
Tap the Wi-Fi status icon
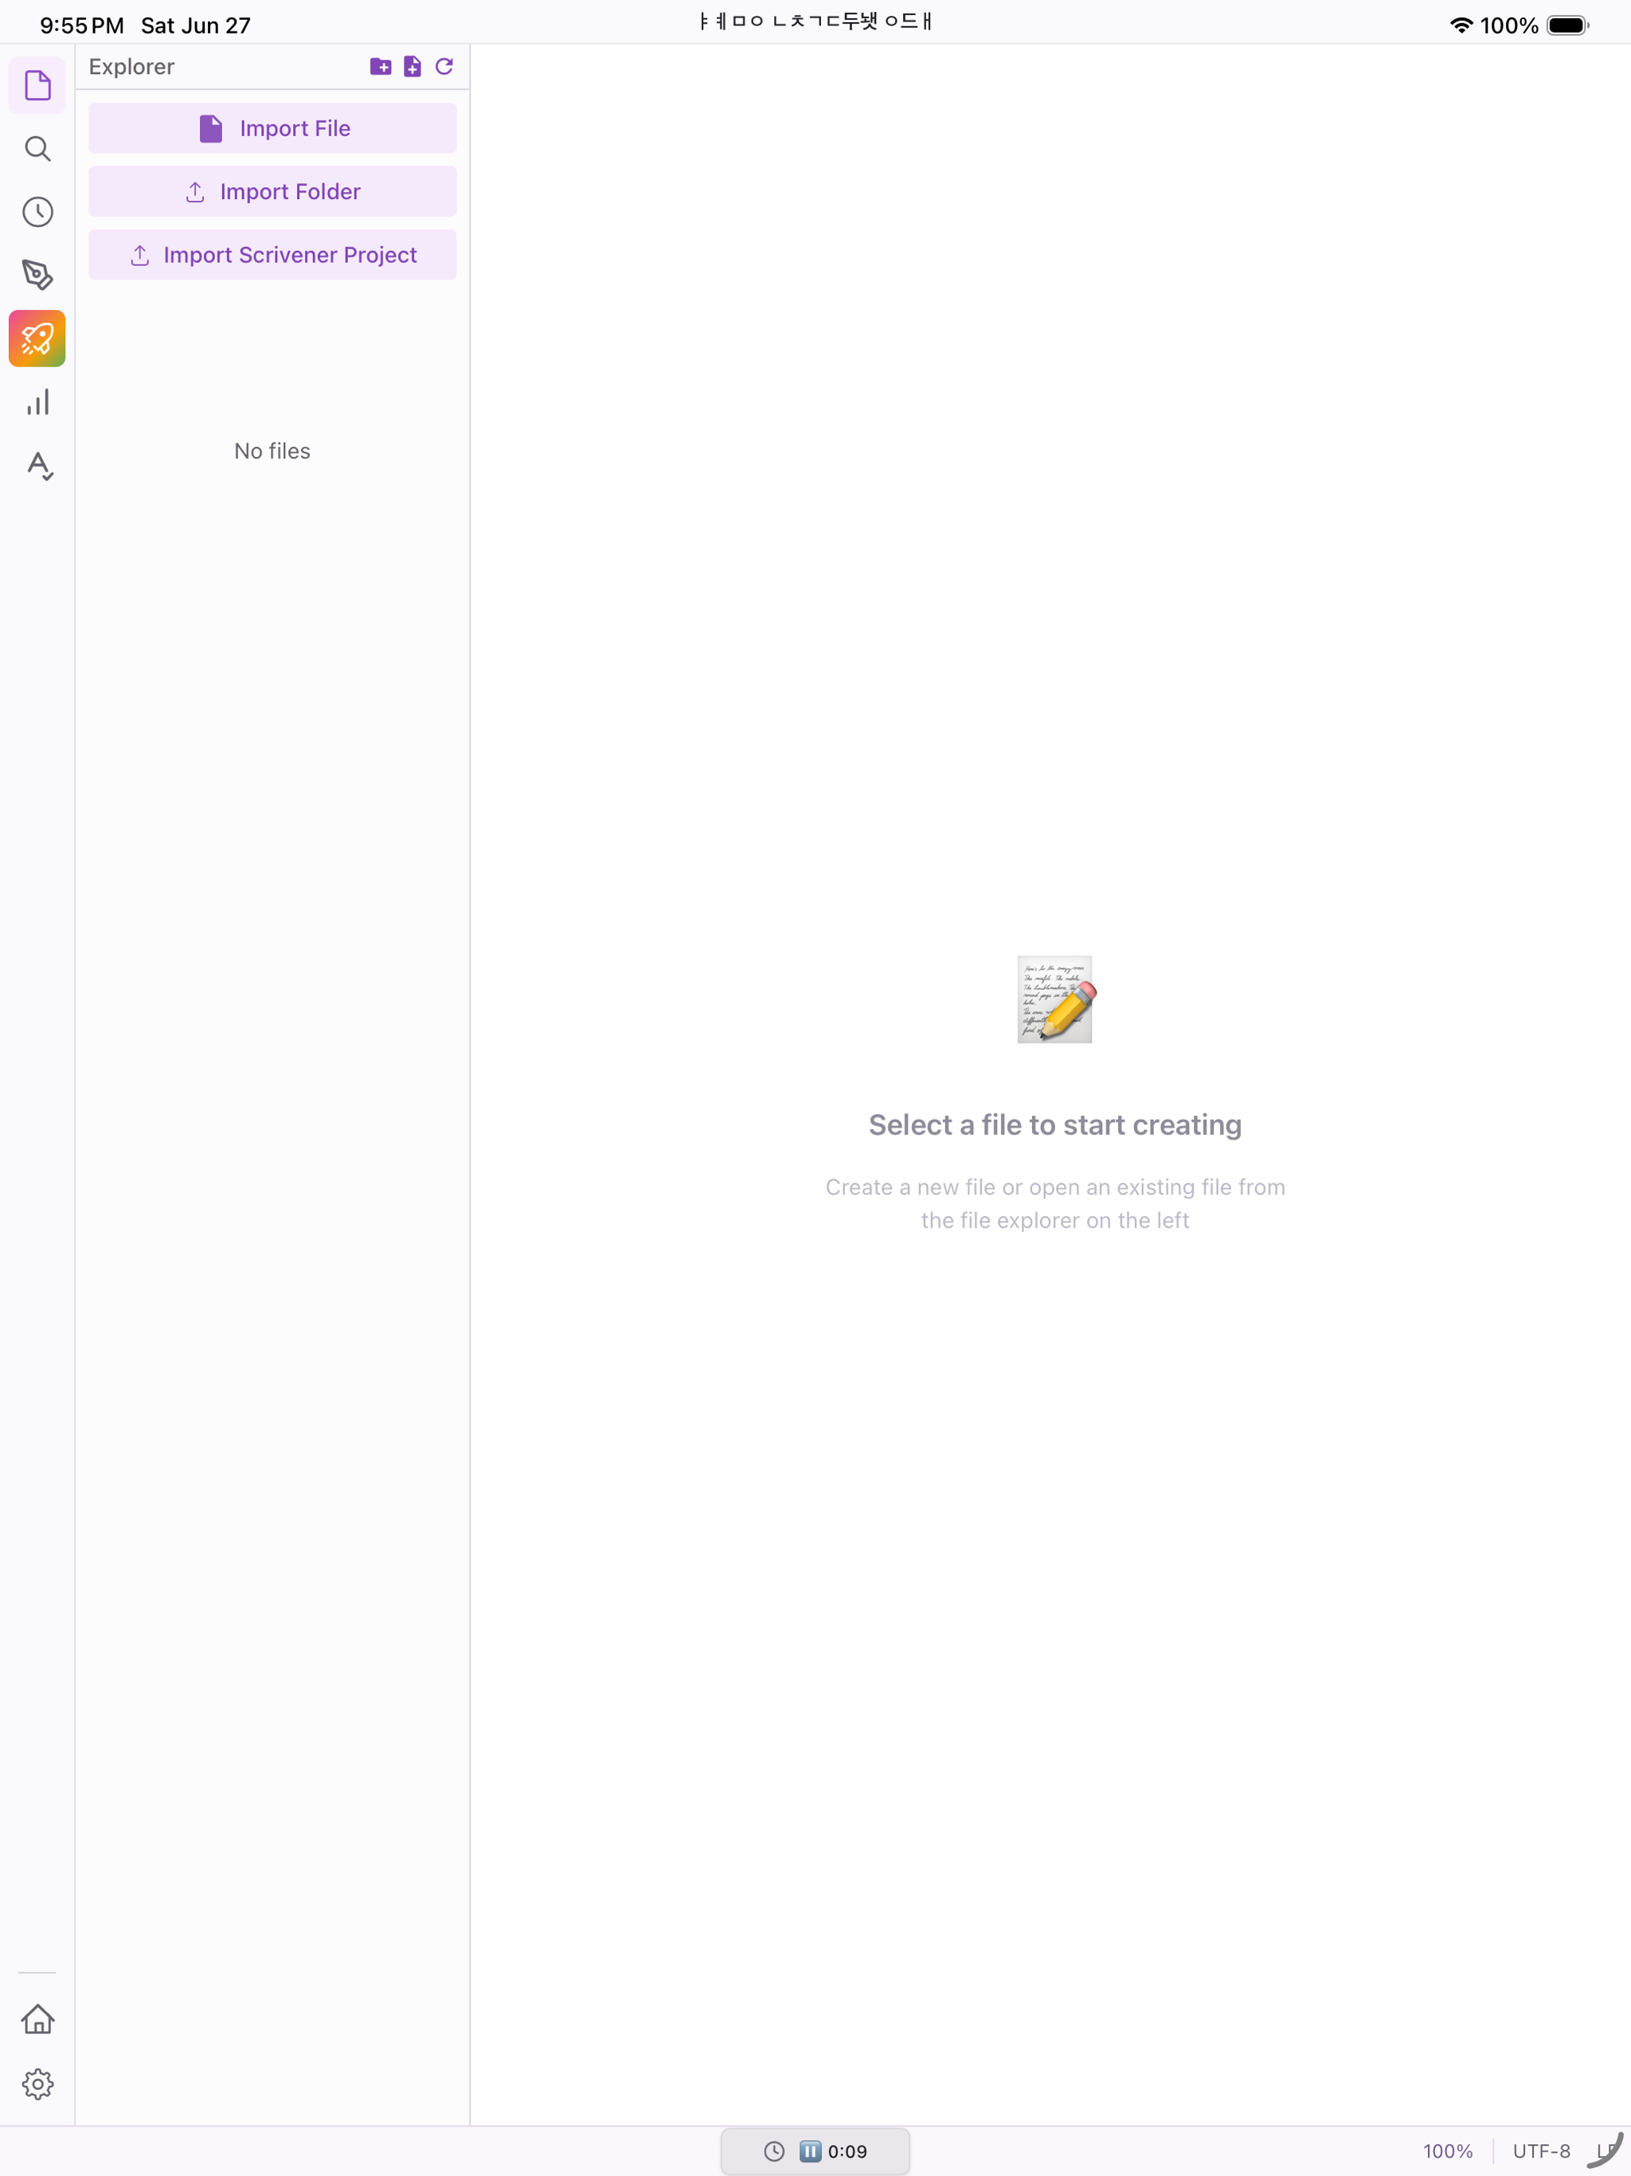pyautogui.click(x=1461, y=25)
